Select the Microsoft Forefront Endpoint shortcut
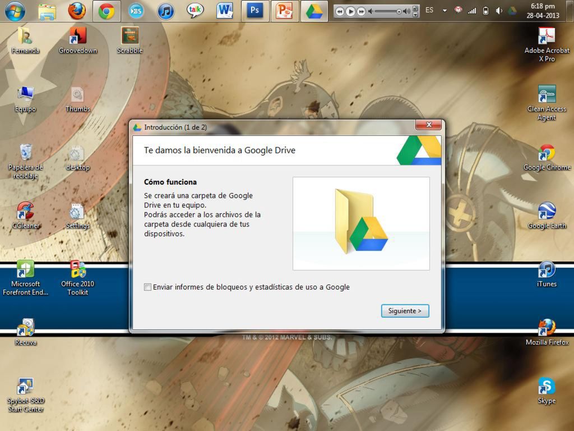Screen dimensions: 574x431 tap(25, 278)
